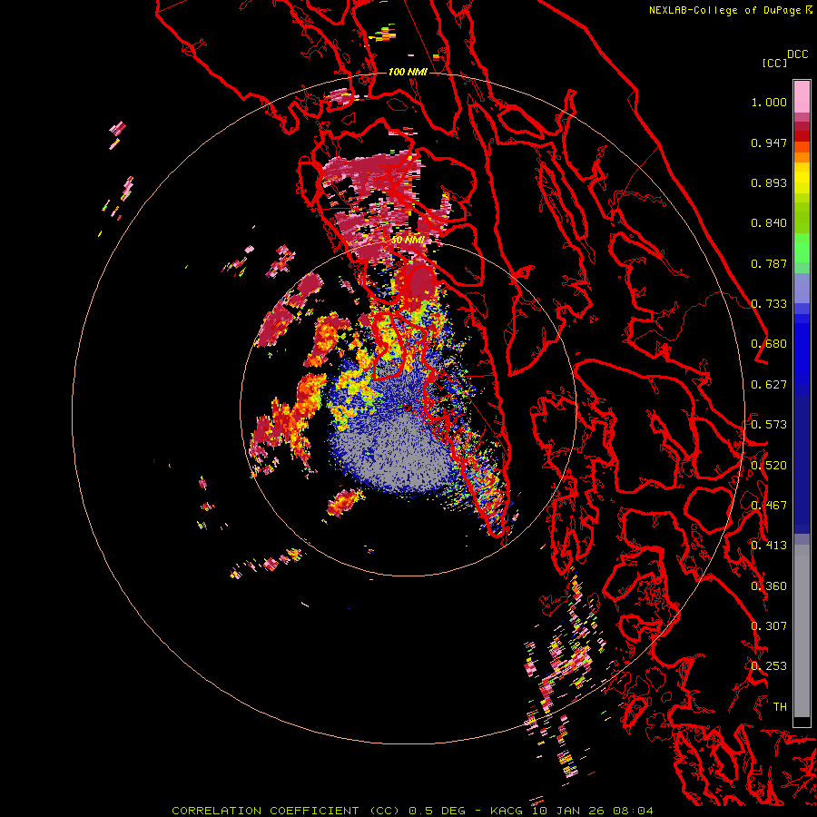Viewport: 817px width, 817px height.
Task: Click the 0.573 color scale value
Action: point(769,425)
